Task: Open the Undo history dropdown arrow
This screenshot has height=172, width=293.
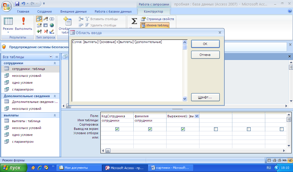Action: tap(28, 3)
